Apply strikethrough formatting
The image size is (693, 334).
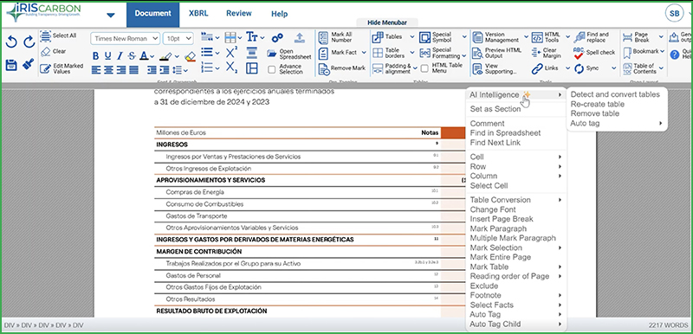click(x=132, y=56)
